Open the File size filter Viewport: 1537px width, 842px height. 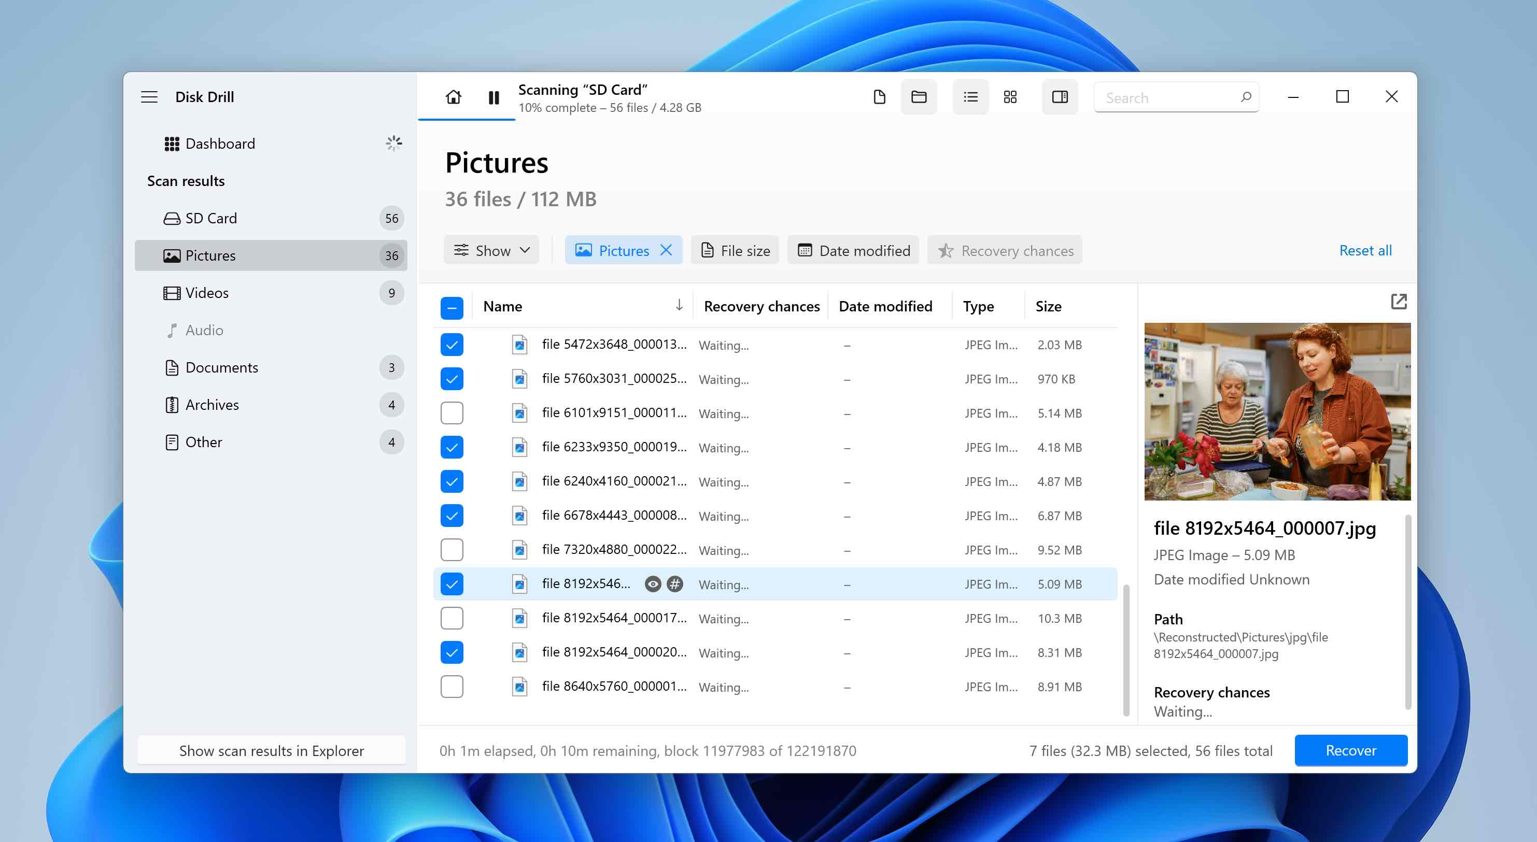coord(735,250)
